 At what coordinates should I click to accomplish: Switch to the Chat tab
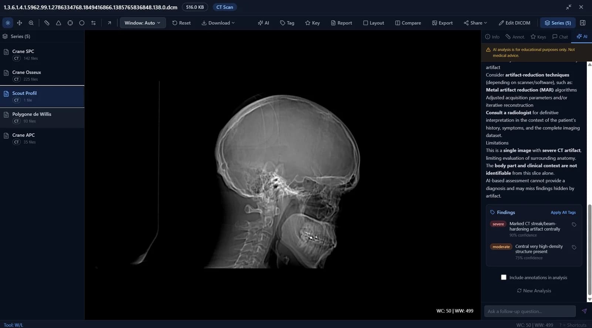point(560,37)
